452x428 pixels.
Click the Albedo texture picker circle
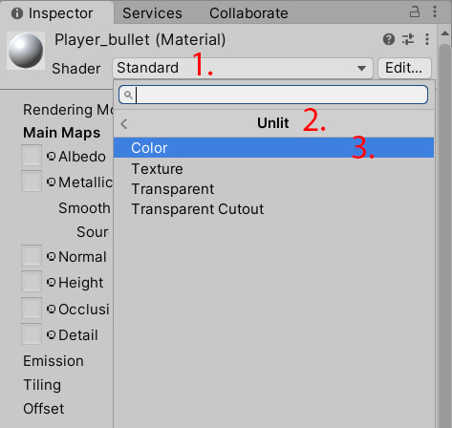click(51, 156)
